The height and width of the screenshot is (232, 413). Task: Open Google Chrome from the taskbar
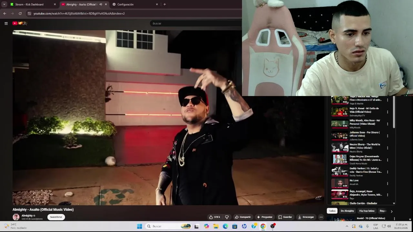[263, 226]
